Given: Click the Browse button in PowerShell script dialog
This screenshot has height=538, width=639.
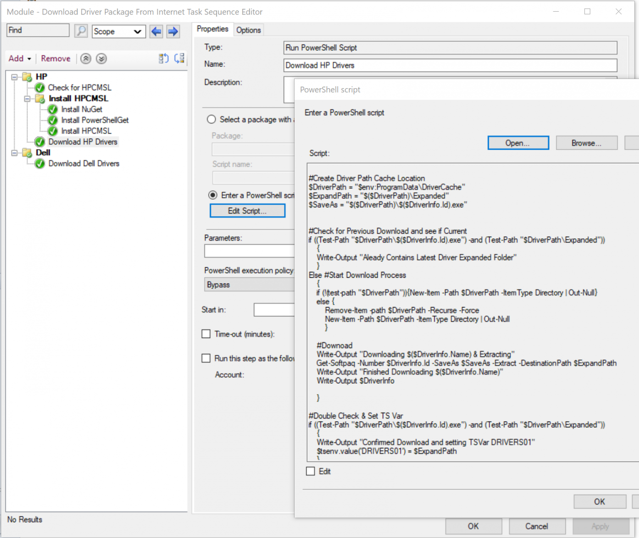Looking at the screenshot, I should [586, 143].
